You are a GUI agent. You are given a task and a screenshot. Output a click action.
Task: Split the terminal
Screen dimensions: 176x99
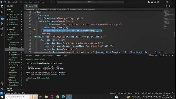click(161, 56)
